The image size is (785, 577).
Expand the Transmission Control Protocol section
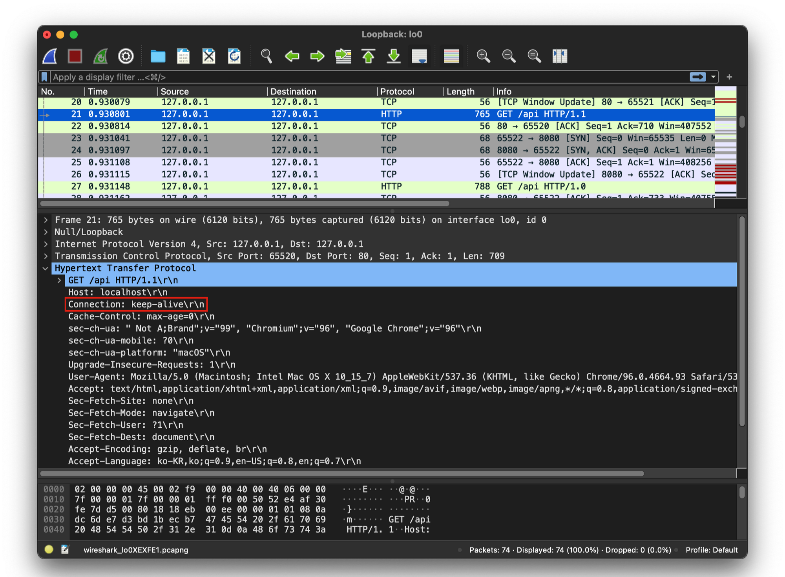[x=46, y=256]
